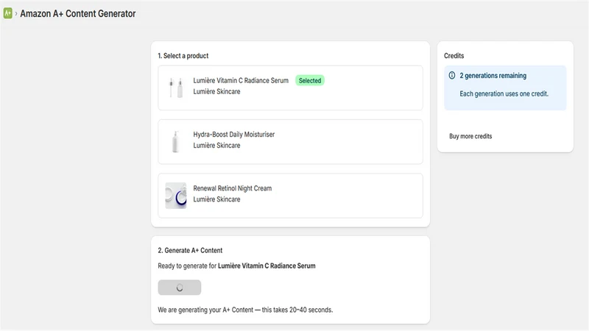Click the Ready to generate status line

[236, 266]
